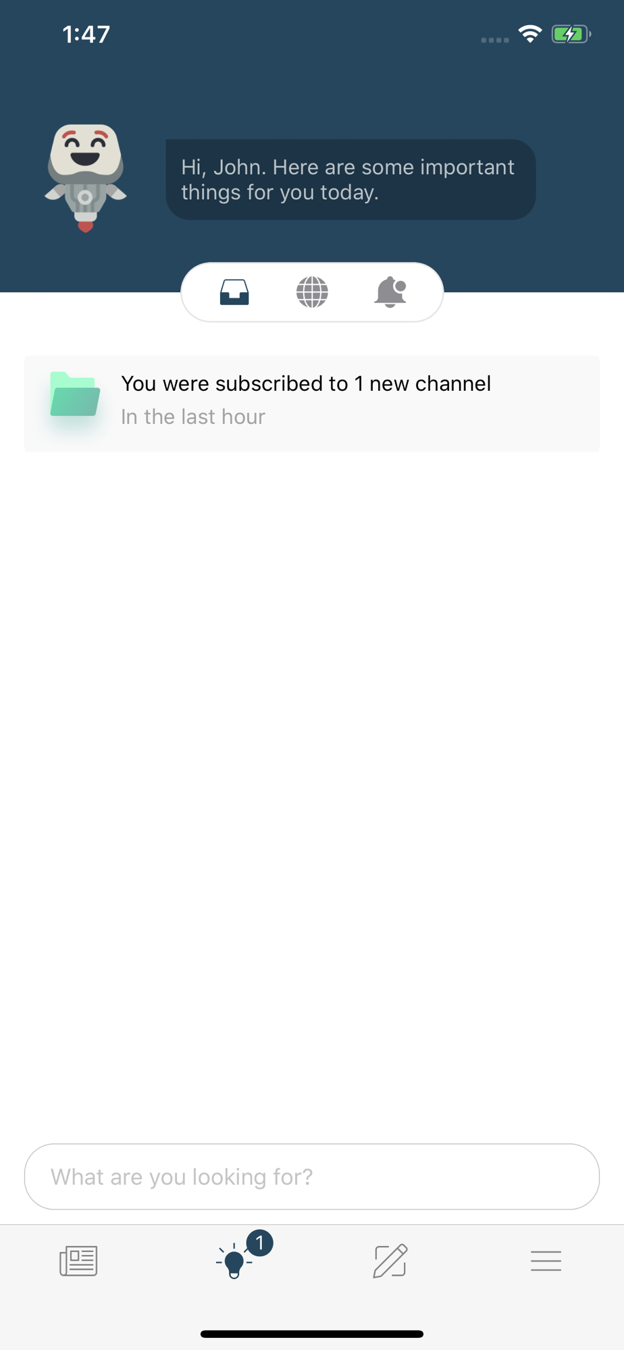This screenshot has width=624, height=1350.
Task: Open the hamburger menu
Action: pyautogui.click(x=546, y=1261)
